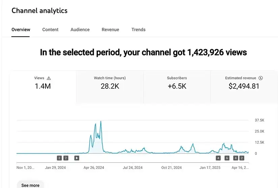The width and height of the screenshot is (278, 188).
Task: Click the last '2' marker near Apr 16
Action: [242, 158]
